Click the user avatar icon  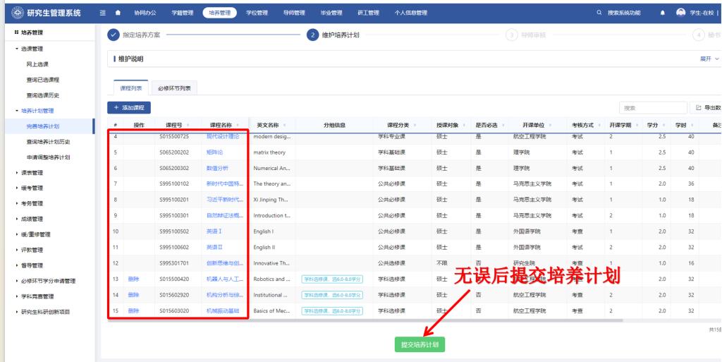(x=680, y=13)
